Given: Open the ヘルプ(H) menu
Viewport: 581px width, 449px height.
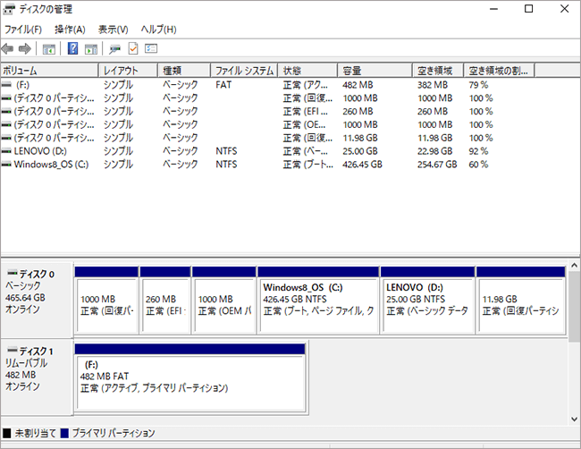Looking at the screenshot, I should tap(158, 30).
